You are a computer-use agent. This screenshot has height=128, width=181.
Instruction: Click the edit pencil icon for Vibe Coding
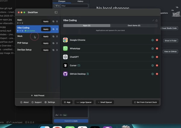pos(153,21)
